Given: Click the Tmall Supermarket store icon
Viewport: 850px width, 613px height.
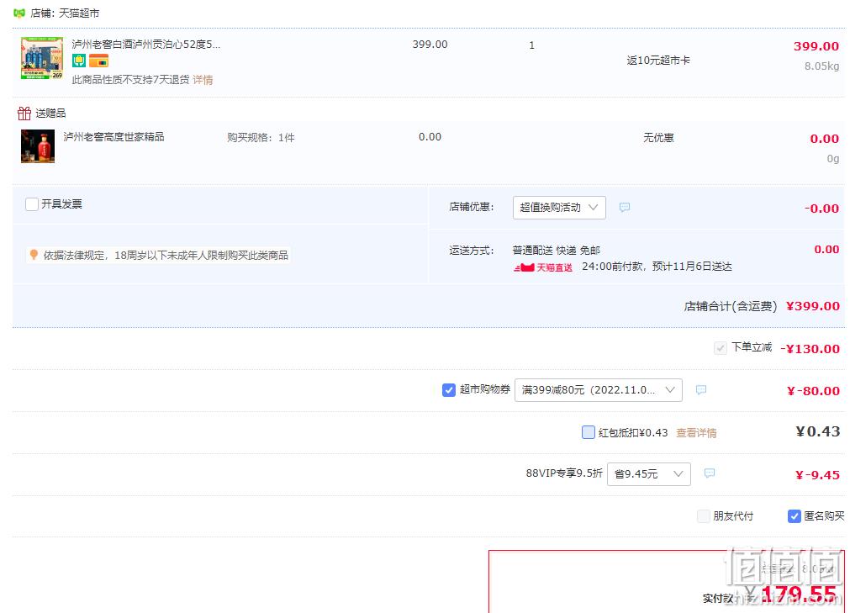Looking at the screenshot, I should pyautogui.click(x=19, y=13).
